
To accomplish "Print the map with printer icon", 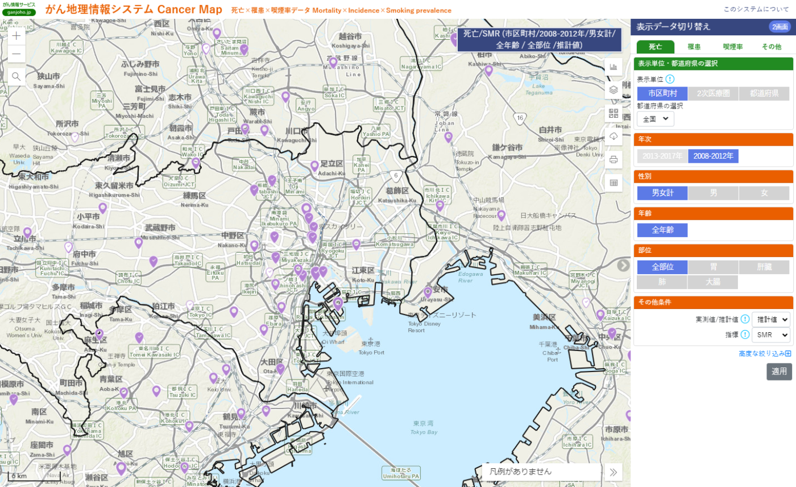I will [613, 159].
